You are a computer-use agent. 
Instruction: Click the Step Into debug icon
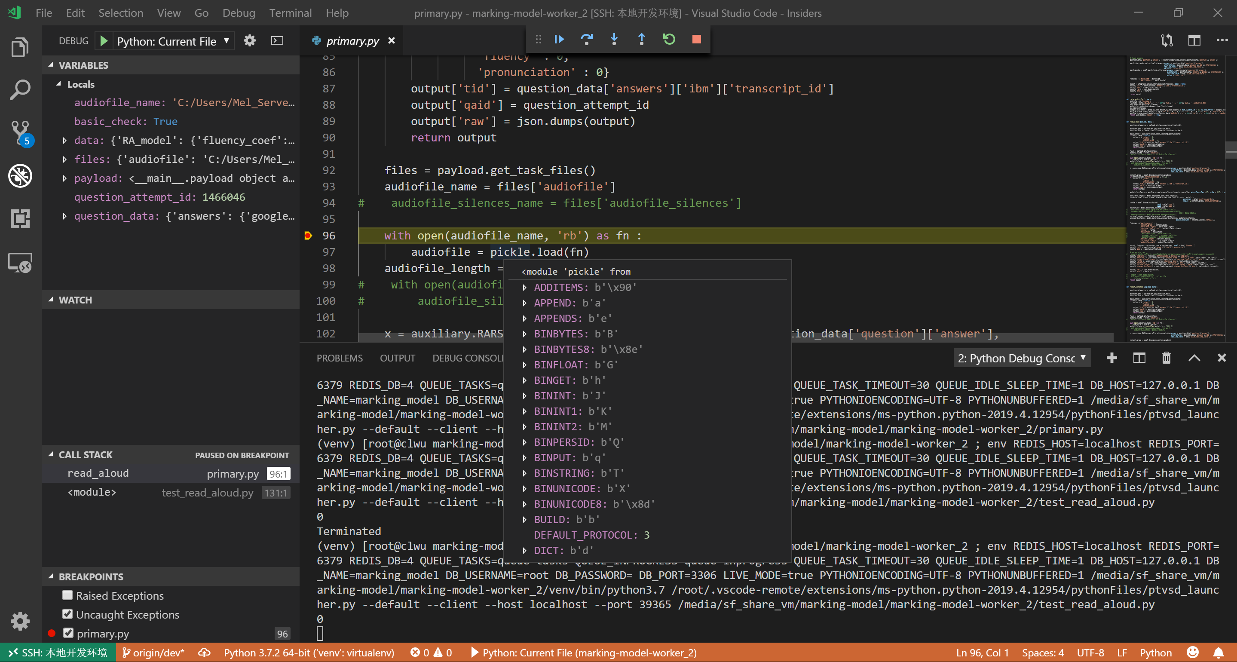(x=614, y=40)
